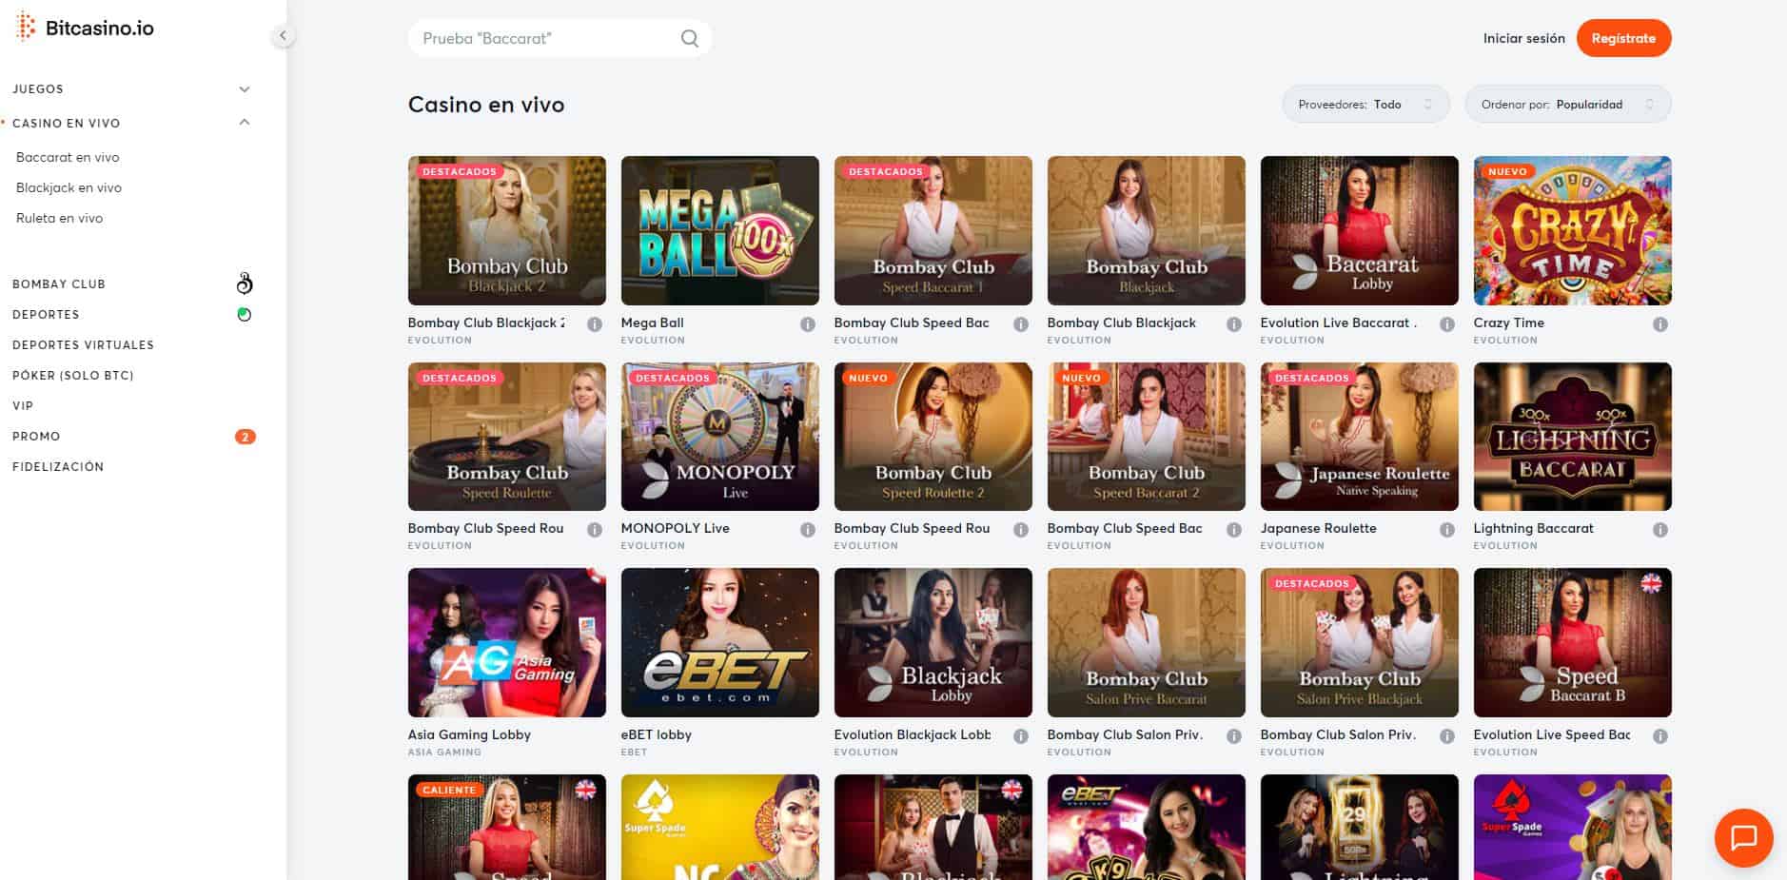Show info for Evolution Live Speed Baccarat
The image size is (1787, 880).
[x=1660, y=736]
